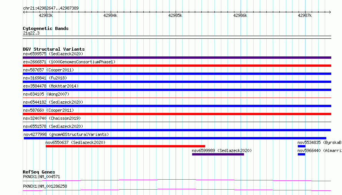
Task: Click the nsv6551578 (Sedlazeck2020) label
Action: [x=53, y=126]
